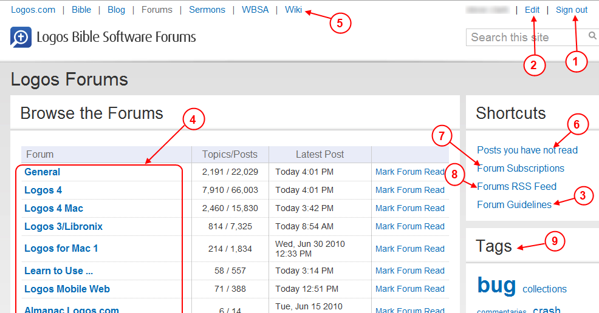
Task: Go to the Blog navigation link
Action: 116,10
